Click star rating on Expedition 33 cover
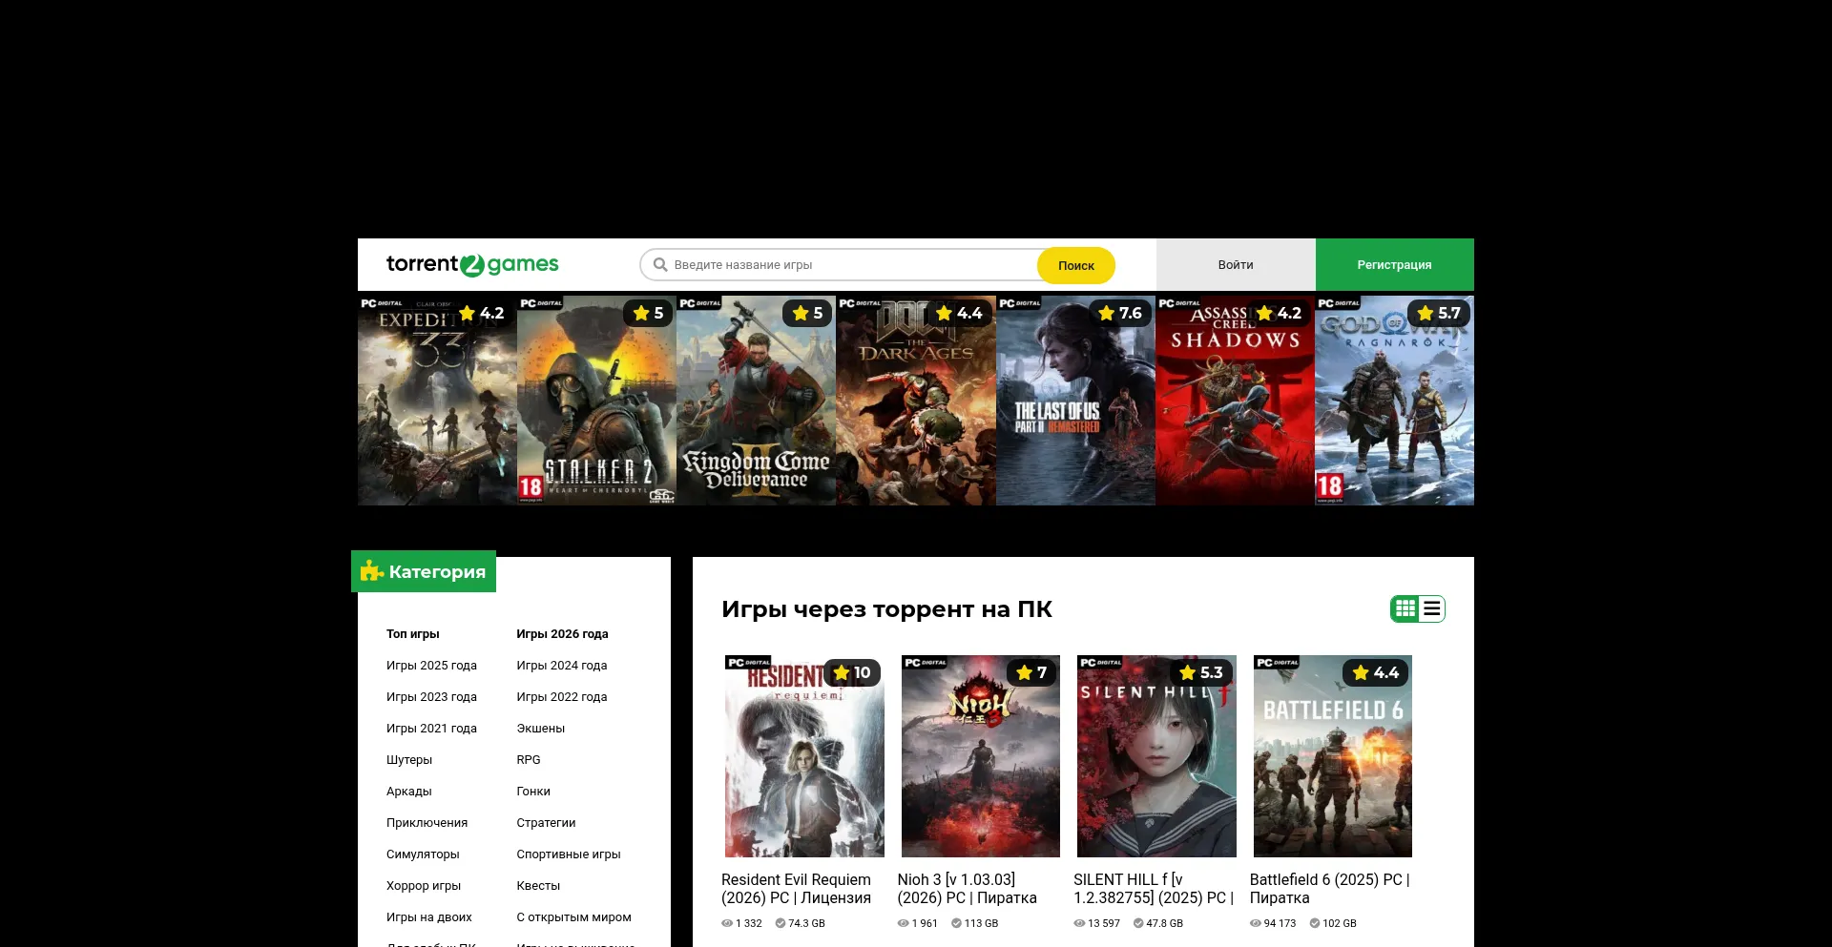 [481, 313]
